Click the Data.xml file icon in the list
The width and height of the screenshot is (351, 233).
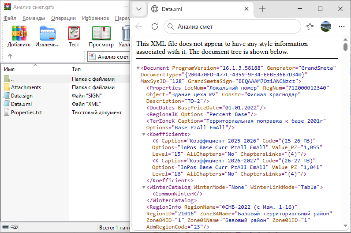tap(7, 104)
